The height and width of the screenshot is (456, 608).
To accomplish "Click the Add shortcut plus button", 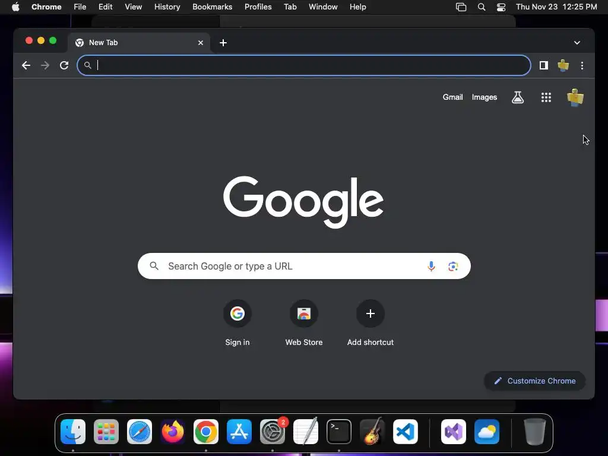I will (370, 313).
